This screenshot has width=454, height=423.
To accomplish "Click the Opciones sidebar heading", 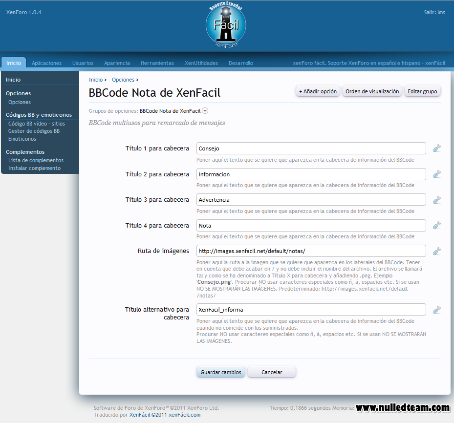I will [18, 93].
